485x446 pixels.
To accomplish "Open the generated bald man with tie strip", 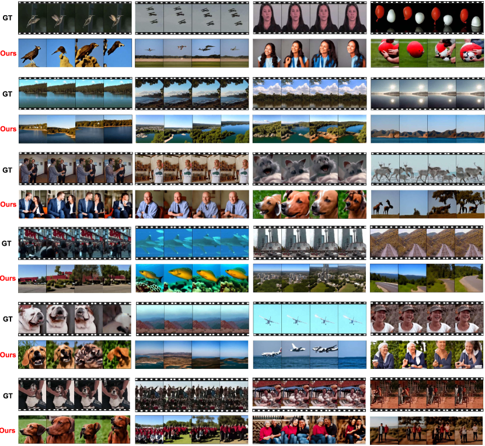I will click(192, 204).
